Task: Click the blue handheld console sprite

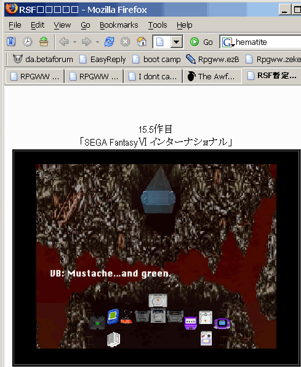Action: point(113,317)
